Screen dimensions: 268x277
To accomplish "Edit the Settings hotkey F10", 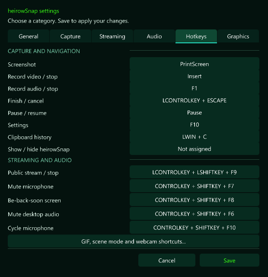I will point(195,125).
